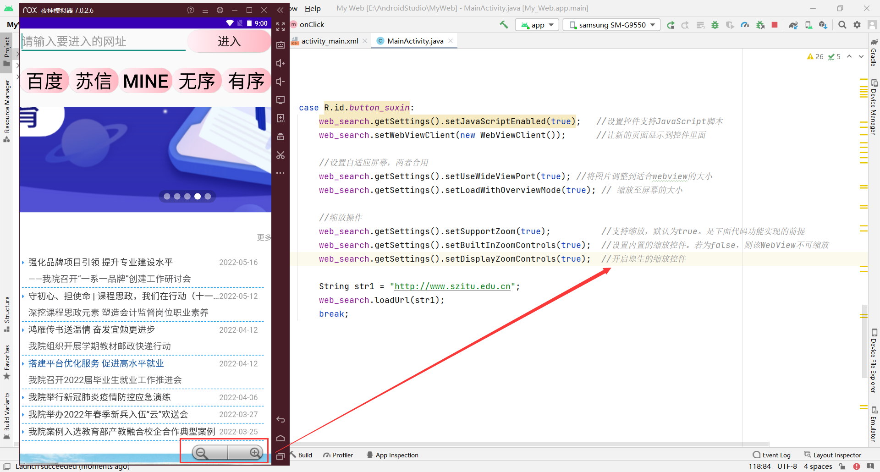Click the 进入 button in the emulator
Viewport: 880px width, 472px height.
point(229,41)
